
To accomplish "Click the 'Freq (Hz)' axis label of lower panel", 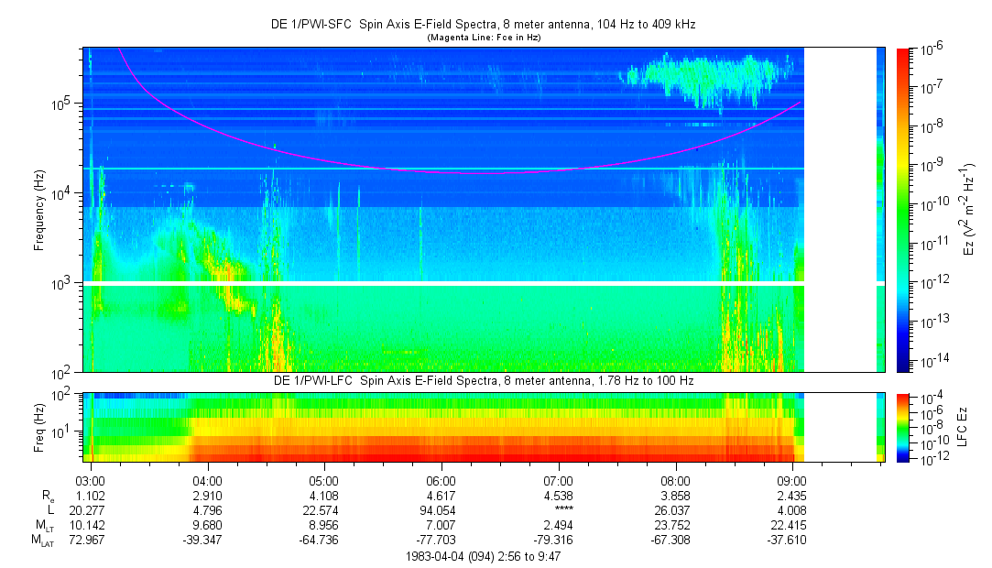I will 39,426.
